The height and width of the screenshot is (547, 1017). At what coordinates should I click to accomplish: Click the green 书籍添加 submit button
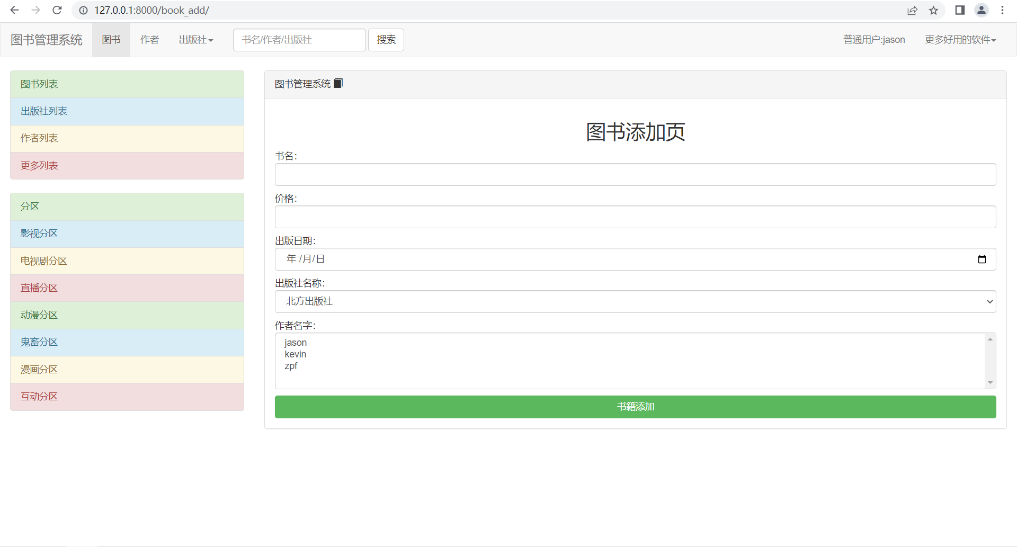point(635,407)
